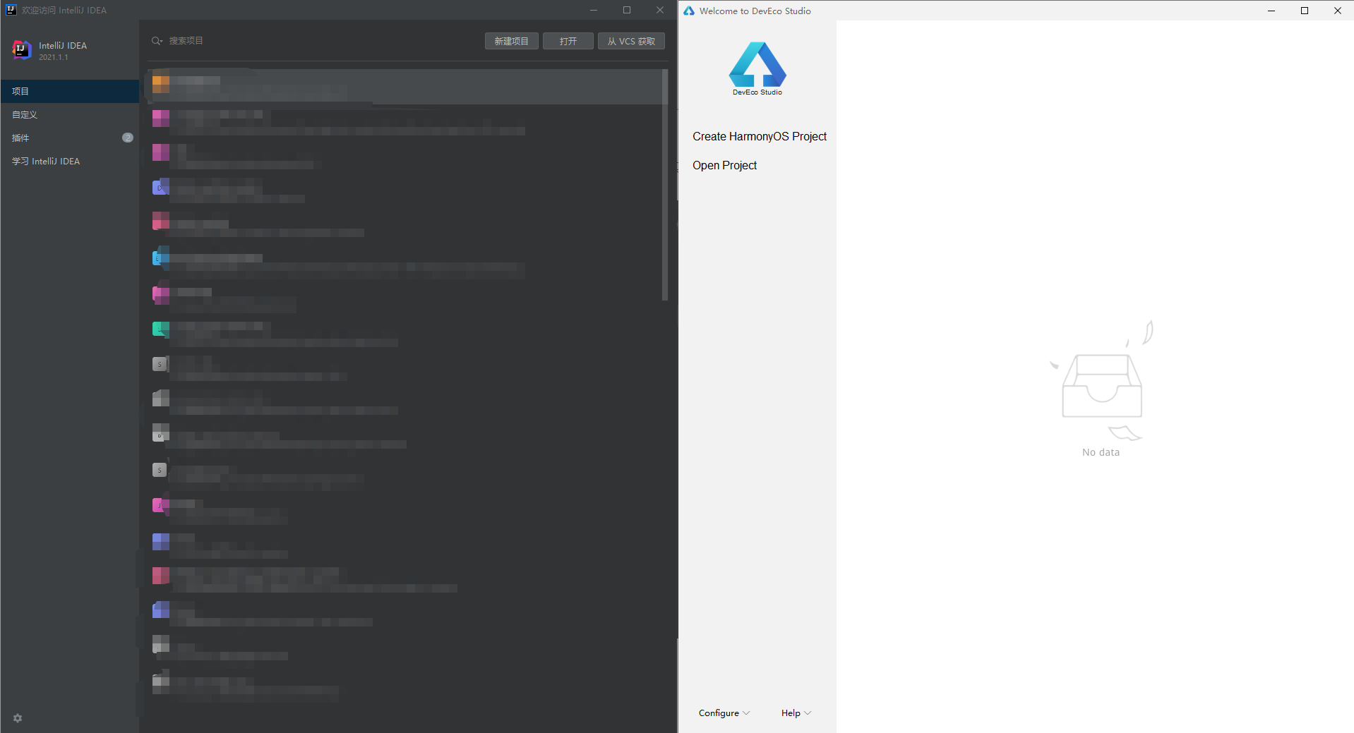Click the DevEco Studio icon in its title bar
Image resolution: width=1354 pixels, height=733 pixels.
click(x=688, y=11)
